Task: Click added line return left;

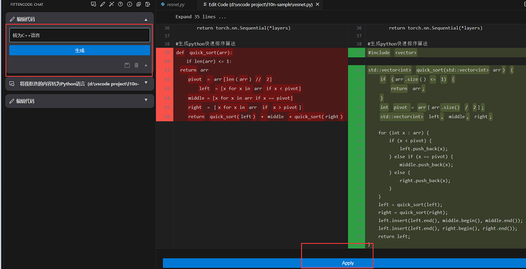Action: coord(394,237)
